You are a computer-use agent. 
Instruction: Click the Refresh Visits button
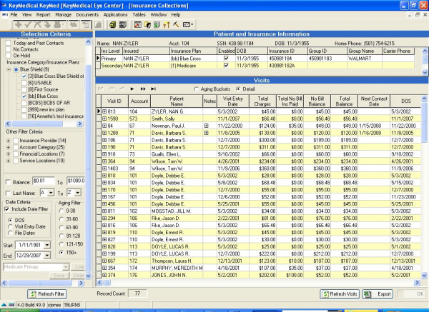coord(339,294)
